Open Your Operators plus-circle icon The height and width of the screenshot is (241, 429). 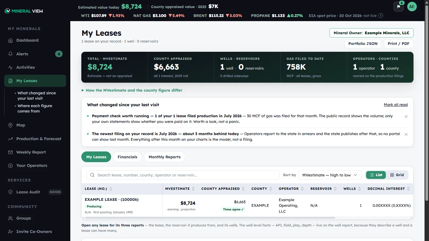click(x=10, y=166)
